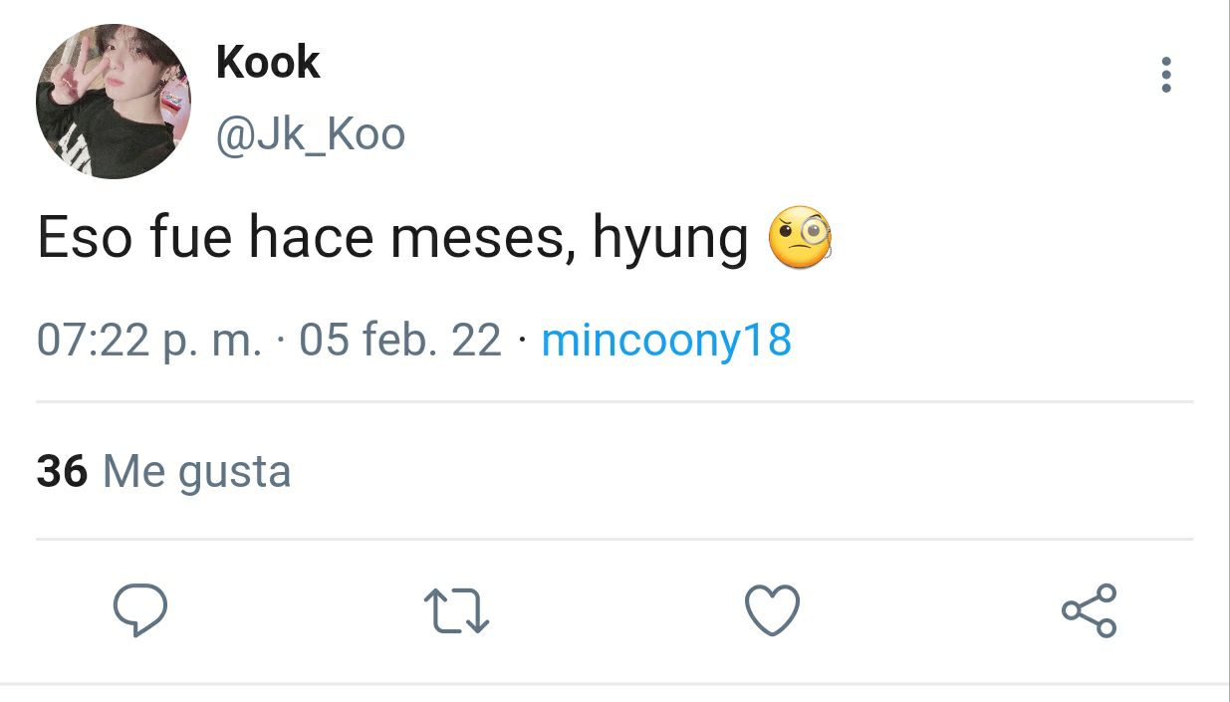Open the share icon options
Image resolution: width=1230 pixels, height=702 pixels.
click(1090, 609)
